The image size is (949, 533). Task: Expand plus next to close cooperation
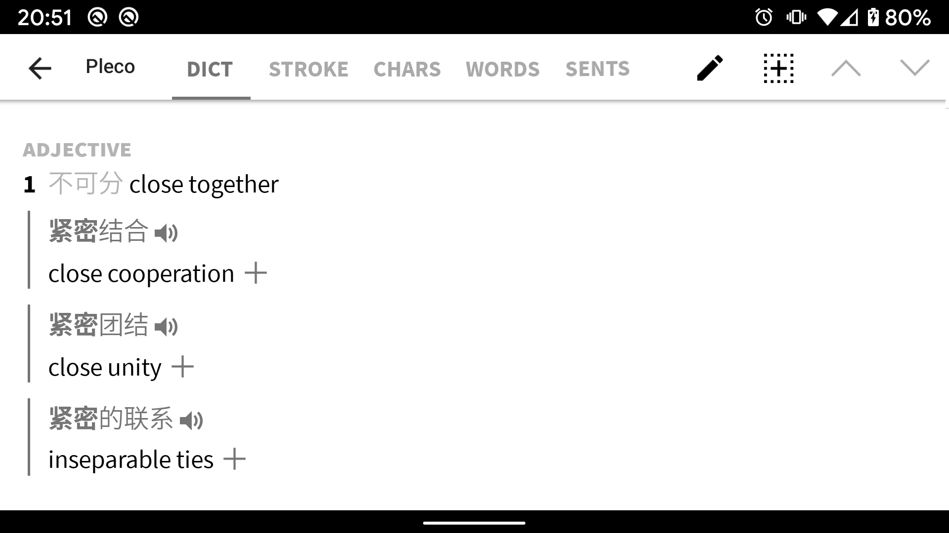pyautogui.click(x=256, y=273)
